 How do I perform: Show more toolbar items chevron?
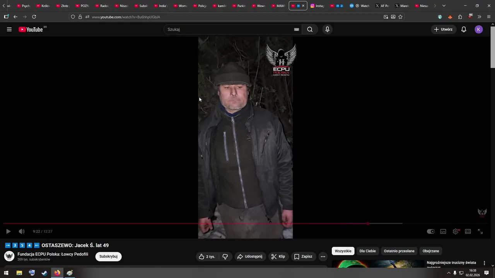tap(479, 17)
